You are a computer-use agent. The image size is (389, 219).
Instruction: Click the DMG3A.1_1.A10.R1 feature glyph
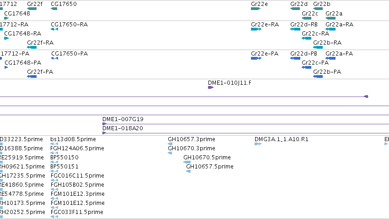(258, 144)
